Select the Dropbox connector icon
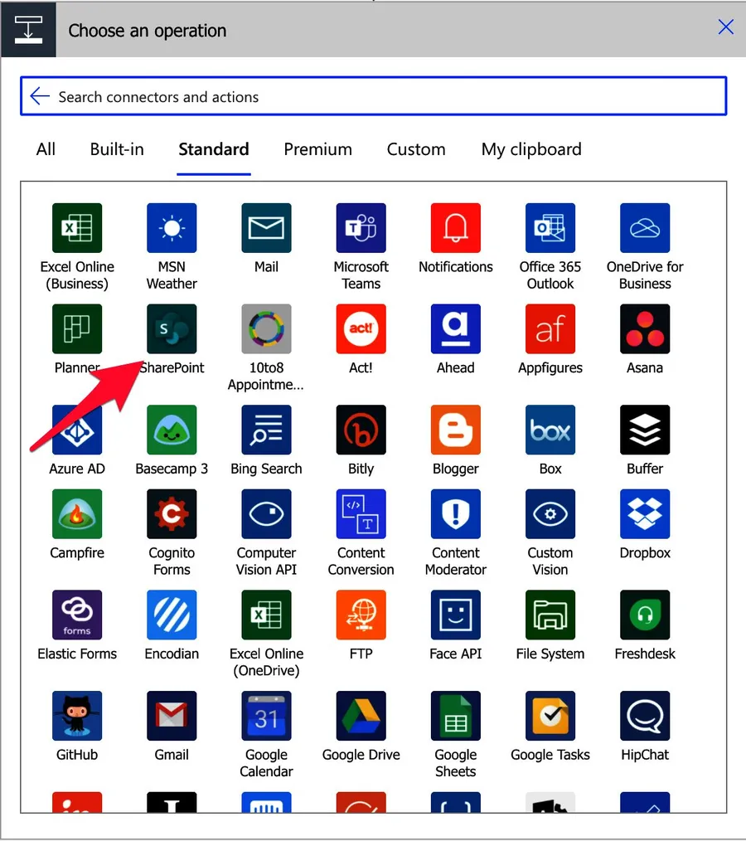Viewport: 746px width, 841px height. click(645, 514)
